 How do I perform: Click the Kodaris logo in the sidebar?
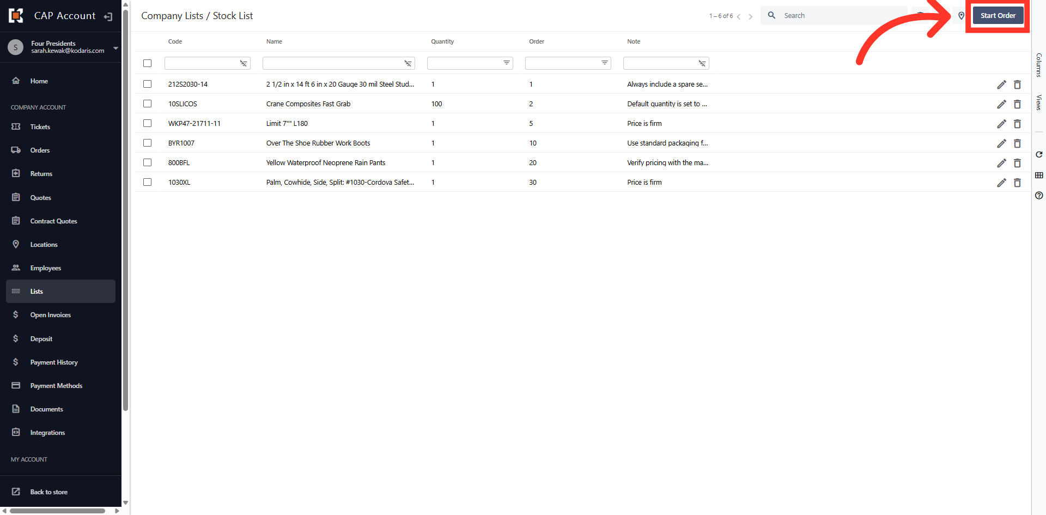click(16, 16)
